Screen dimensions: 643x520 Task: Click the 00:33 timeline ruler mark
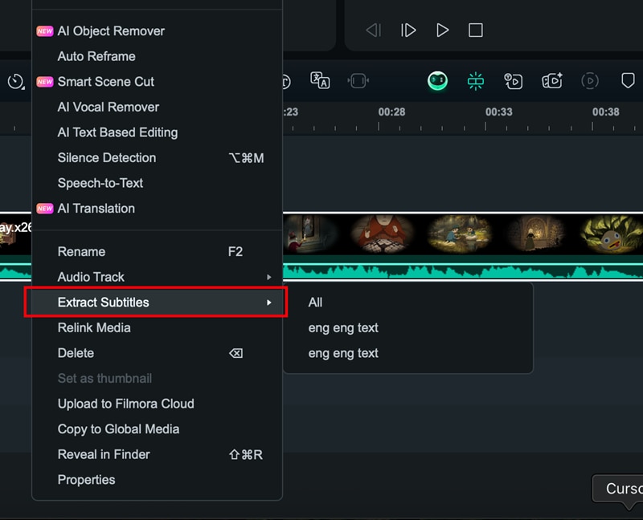tap(498, 112)
